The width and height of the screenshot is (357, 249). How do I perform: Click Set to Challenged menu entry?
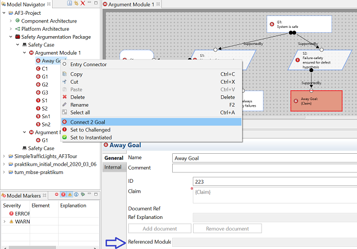(151, 130)
